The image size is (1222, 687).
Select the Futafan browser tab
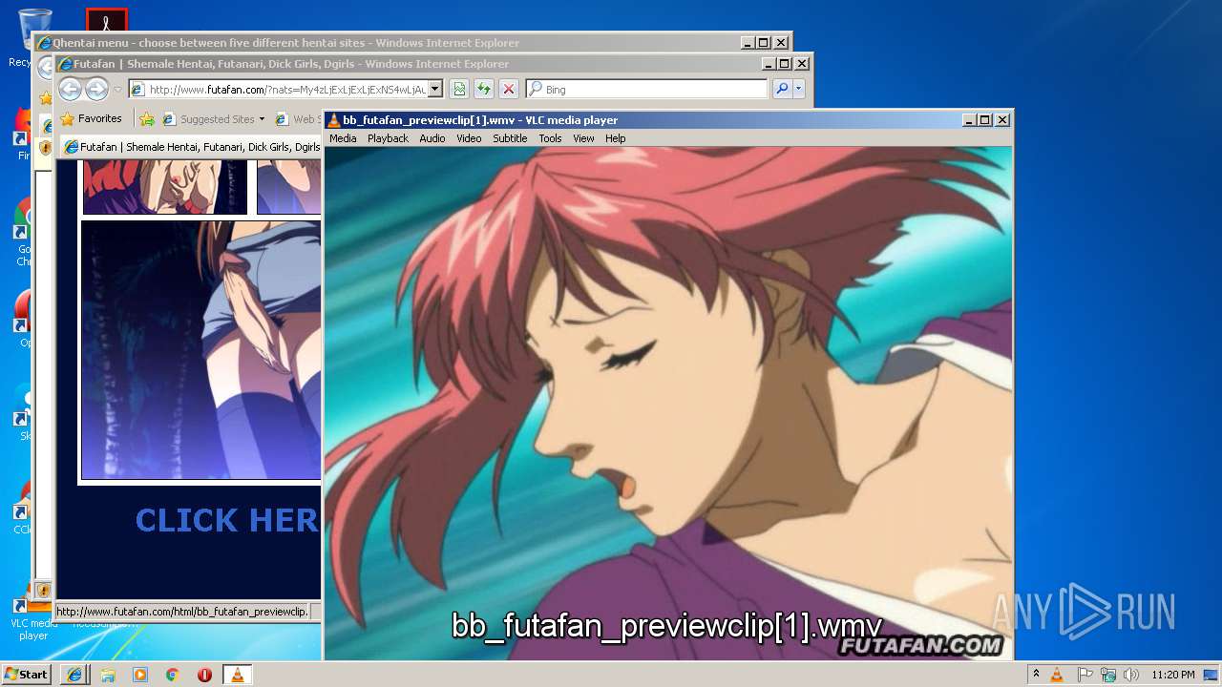(x=191, y=147)
